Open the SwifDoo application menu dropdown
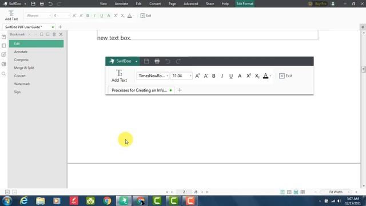366x206 pixels. (25, 4)
